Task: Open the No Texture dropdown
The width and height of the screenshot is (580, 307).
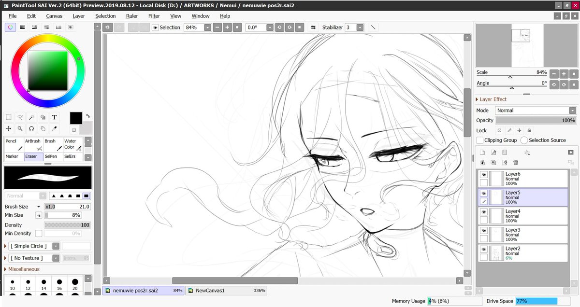Action: 56,258
